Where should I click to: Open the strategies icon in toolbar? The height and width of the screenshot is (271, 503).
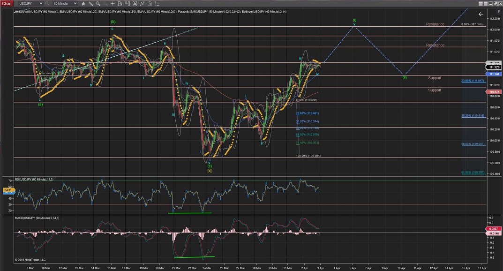coord(142,4)
